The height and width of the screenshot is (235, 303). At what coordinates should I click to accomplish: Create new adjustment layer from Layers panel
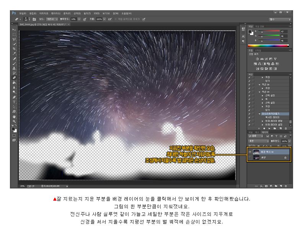[271, 186]
